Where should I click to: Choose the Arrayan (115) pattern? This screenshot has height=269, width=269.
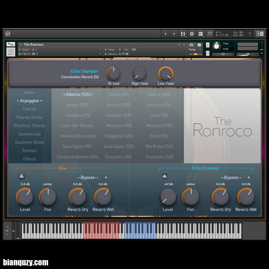point(159,105)
